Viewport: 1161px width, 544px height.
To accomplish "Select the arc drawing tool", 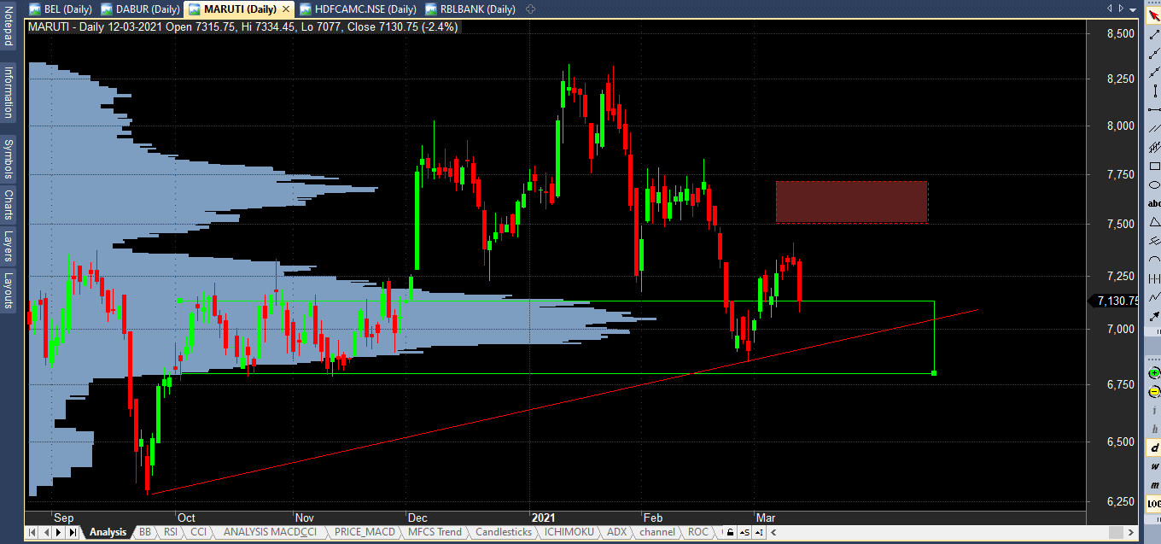I will [x=1154, y=260].
